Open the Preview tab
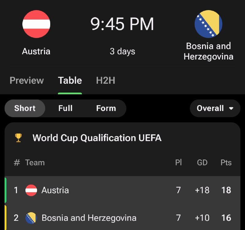Viewport: 245px width, 230px height. coord(27,81)
